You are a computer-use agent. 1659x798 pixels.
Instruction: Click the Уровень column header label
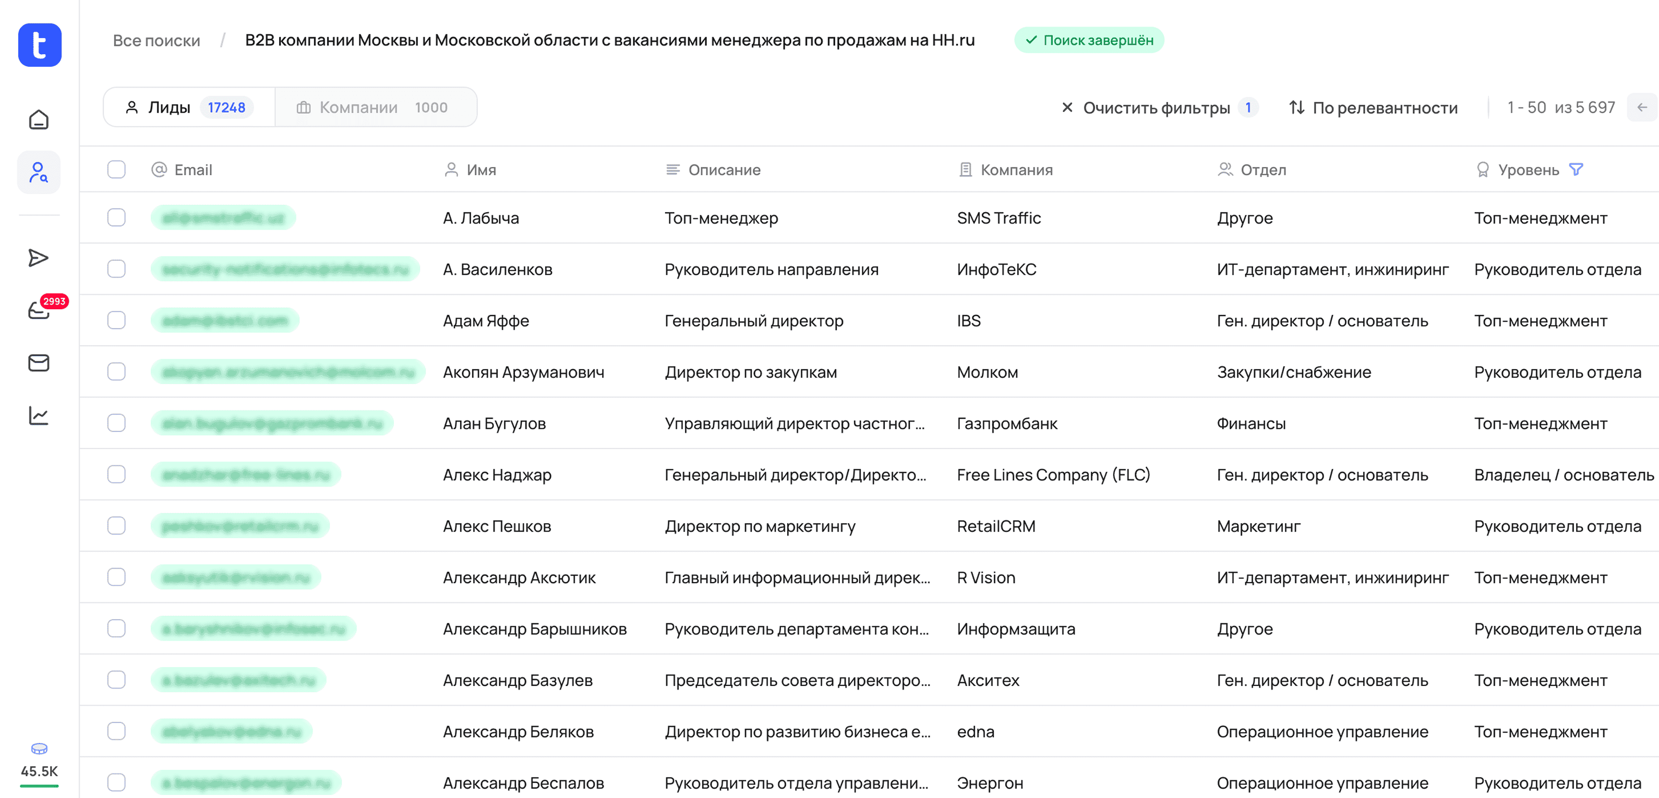1528,170
